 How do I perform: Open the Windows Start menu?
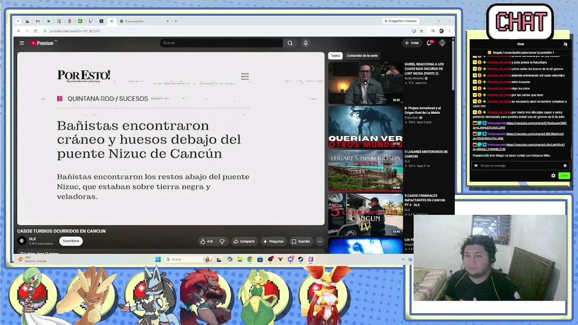click(x=158, y=260)
